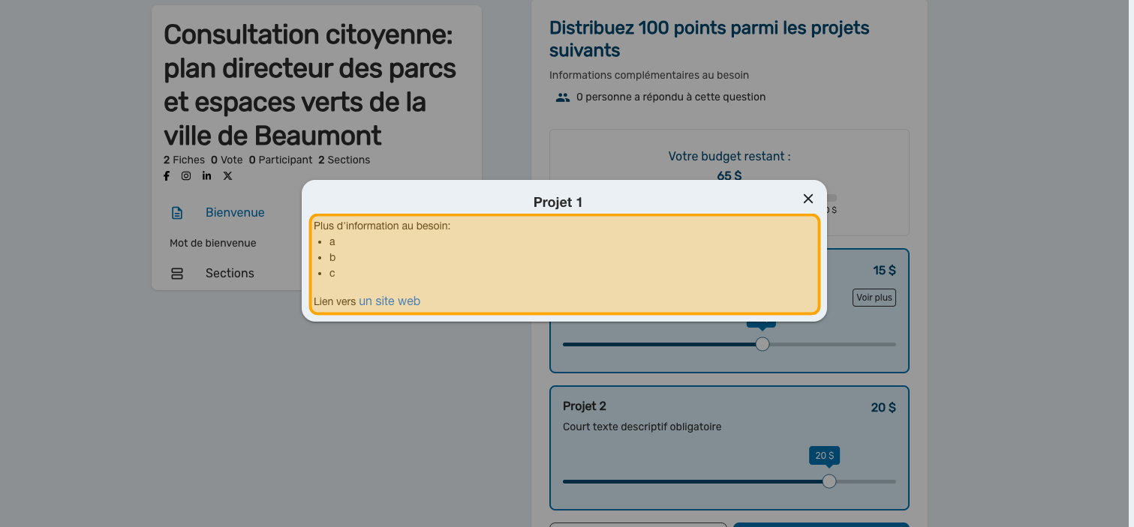The height and width of the screenshot is (527, 1134).
Task: Click the stacked Sections icon
Action: point(177,274)
